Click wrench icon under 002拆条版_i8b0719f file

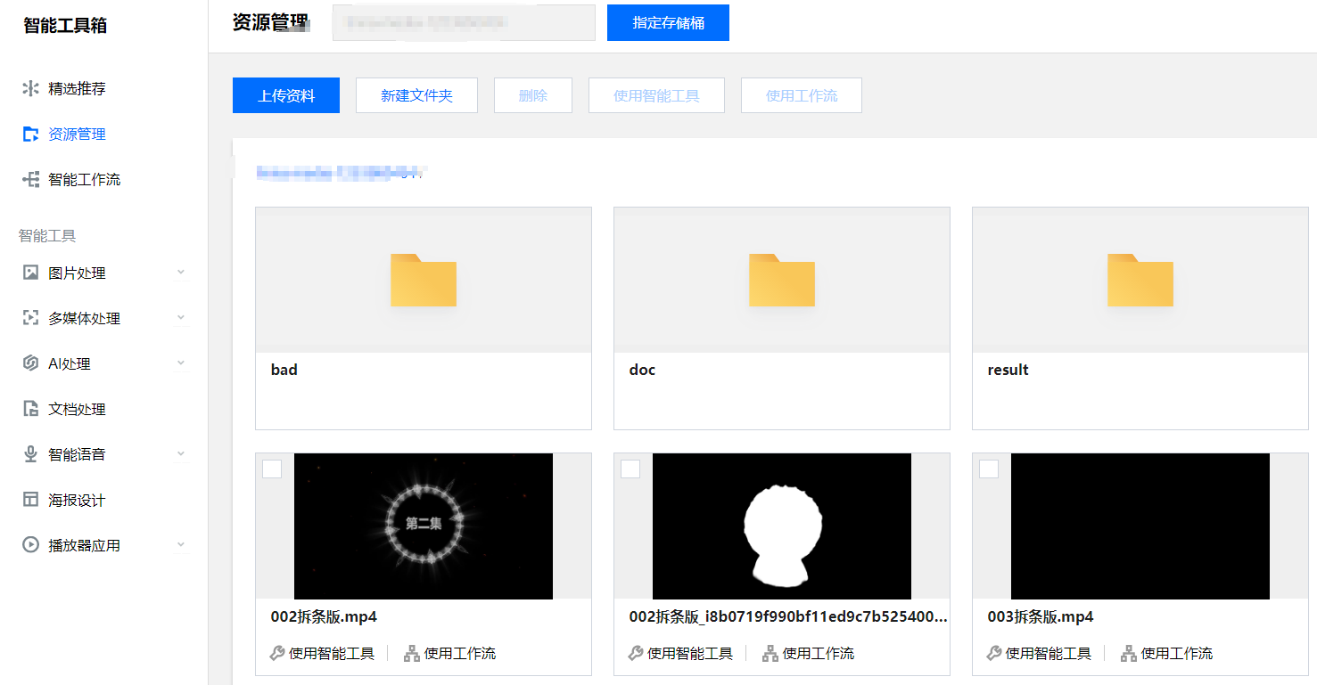click(636, 653)
